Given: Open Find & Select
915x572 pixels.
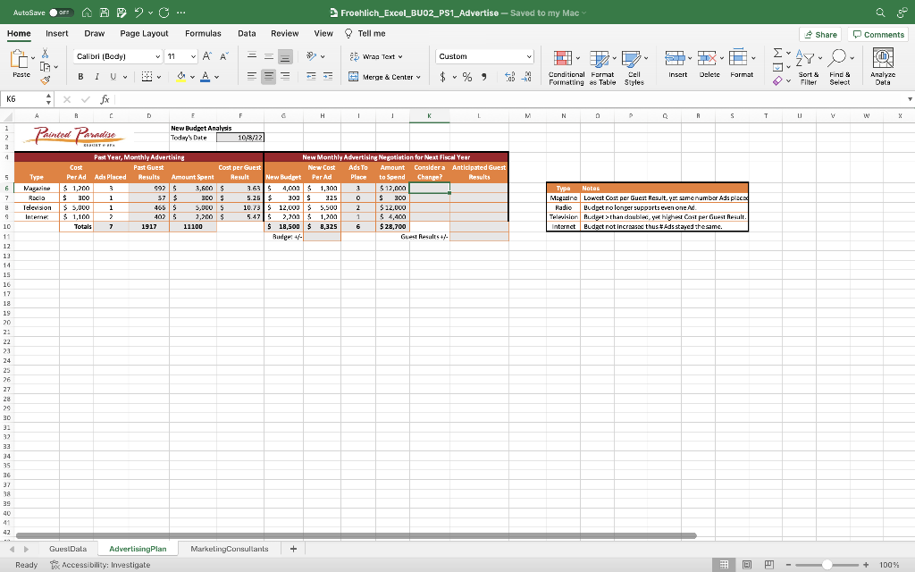Looking at the screenshot, I should (839, 68).
